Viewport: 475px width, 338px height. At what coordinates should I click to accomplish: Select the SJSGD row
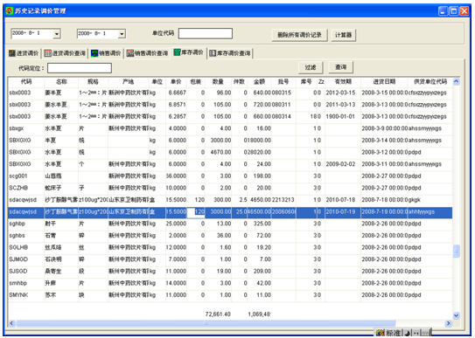230,271
